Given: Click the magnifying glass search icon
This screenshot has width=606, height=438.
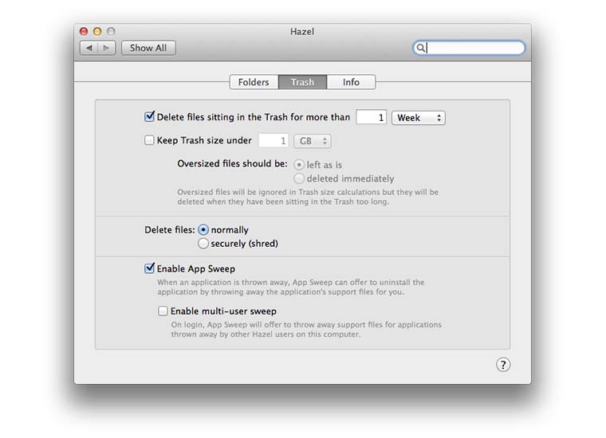Looking at the screenshot, I should [420, 48].
